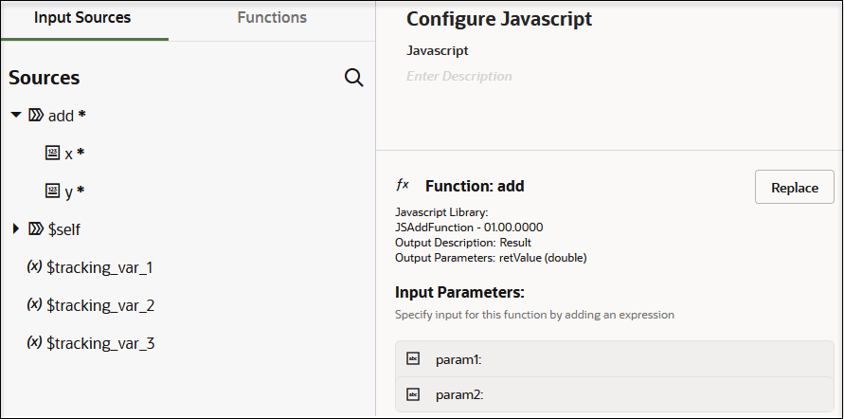Collapse the add source tree node
Image resolution: width=844 pixels, height=419 pixels.
point(16,116)
